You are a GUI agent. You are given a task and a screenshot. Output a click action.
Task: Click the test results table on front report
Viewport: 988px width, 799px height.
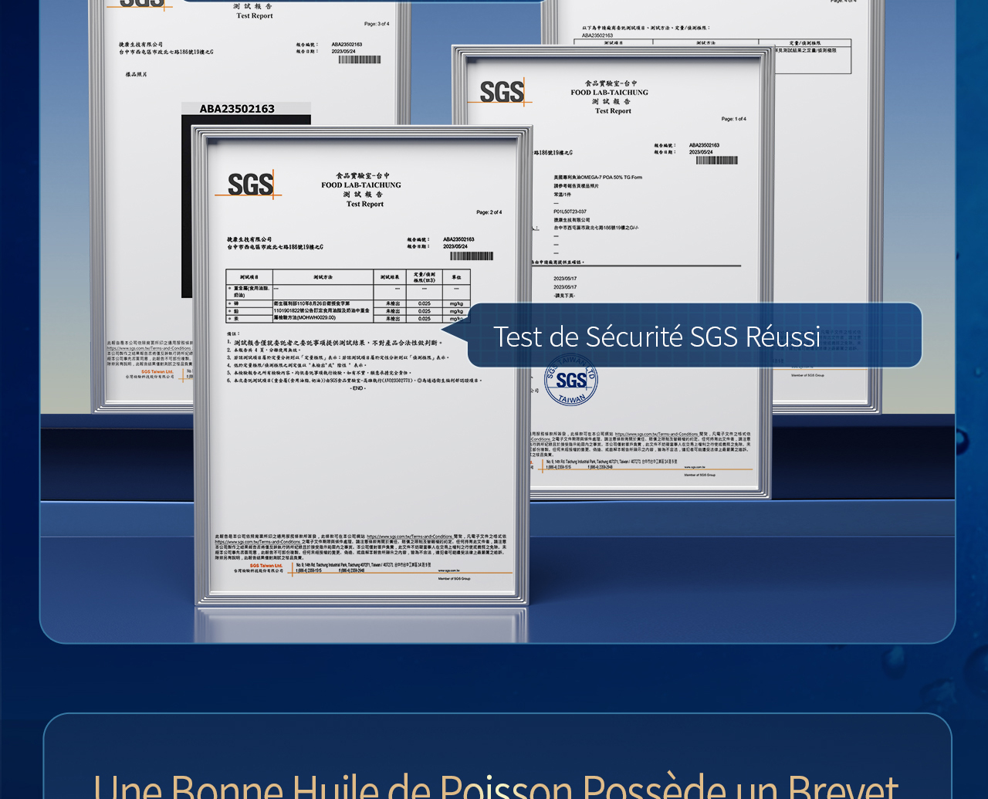pyautogui.click(x=347, y=296)
